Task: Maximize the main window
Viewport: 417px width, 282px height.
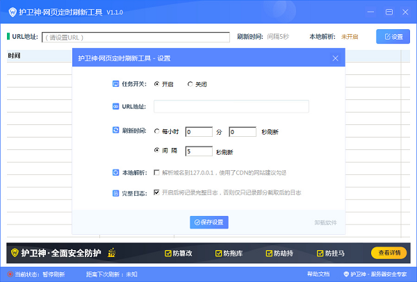Action: (389, 12)
